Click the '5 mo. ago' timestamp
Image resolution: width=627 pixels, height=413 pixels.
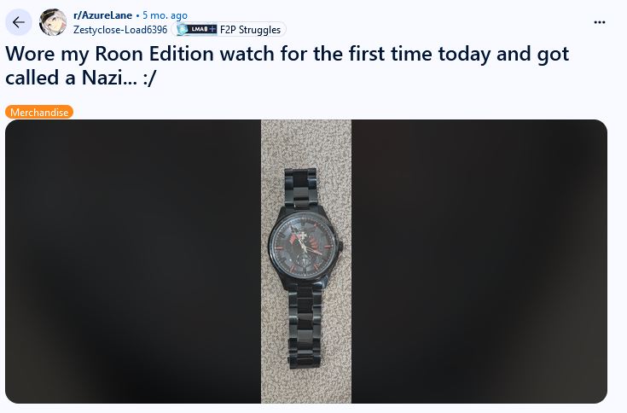165,15
